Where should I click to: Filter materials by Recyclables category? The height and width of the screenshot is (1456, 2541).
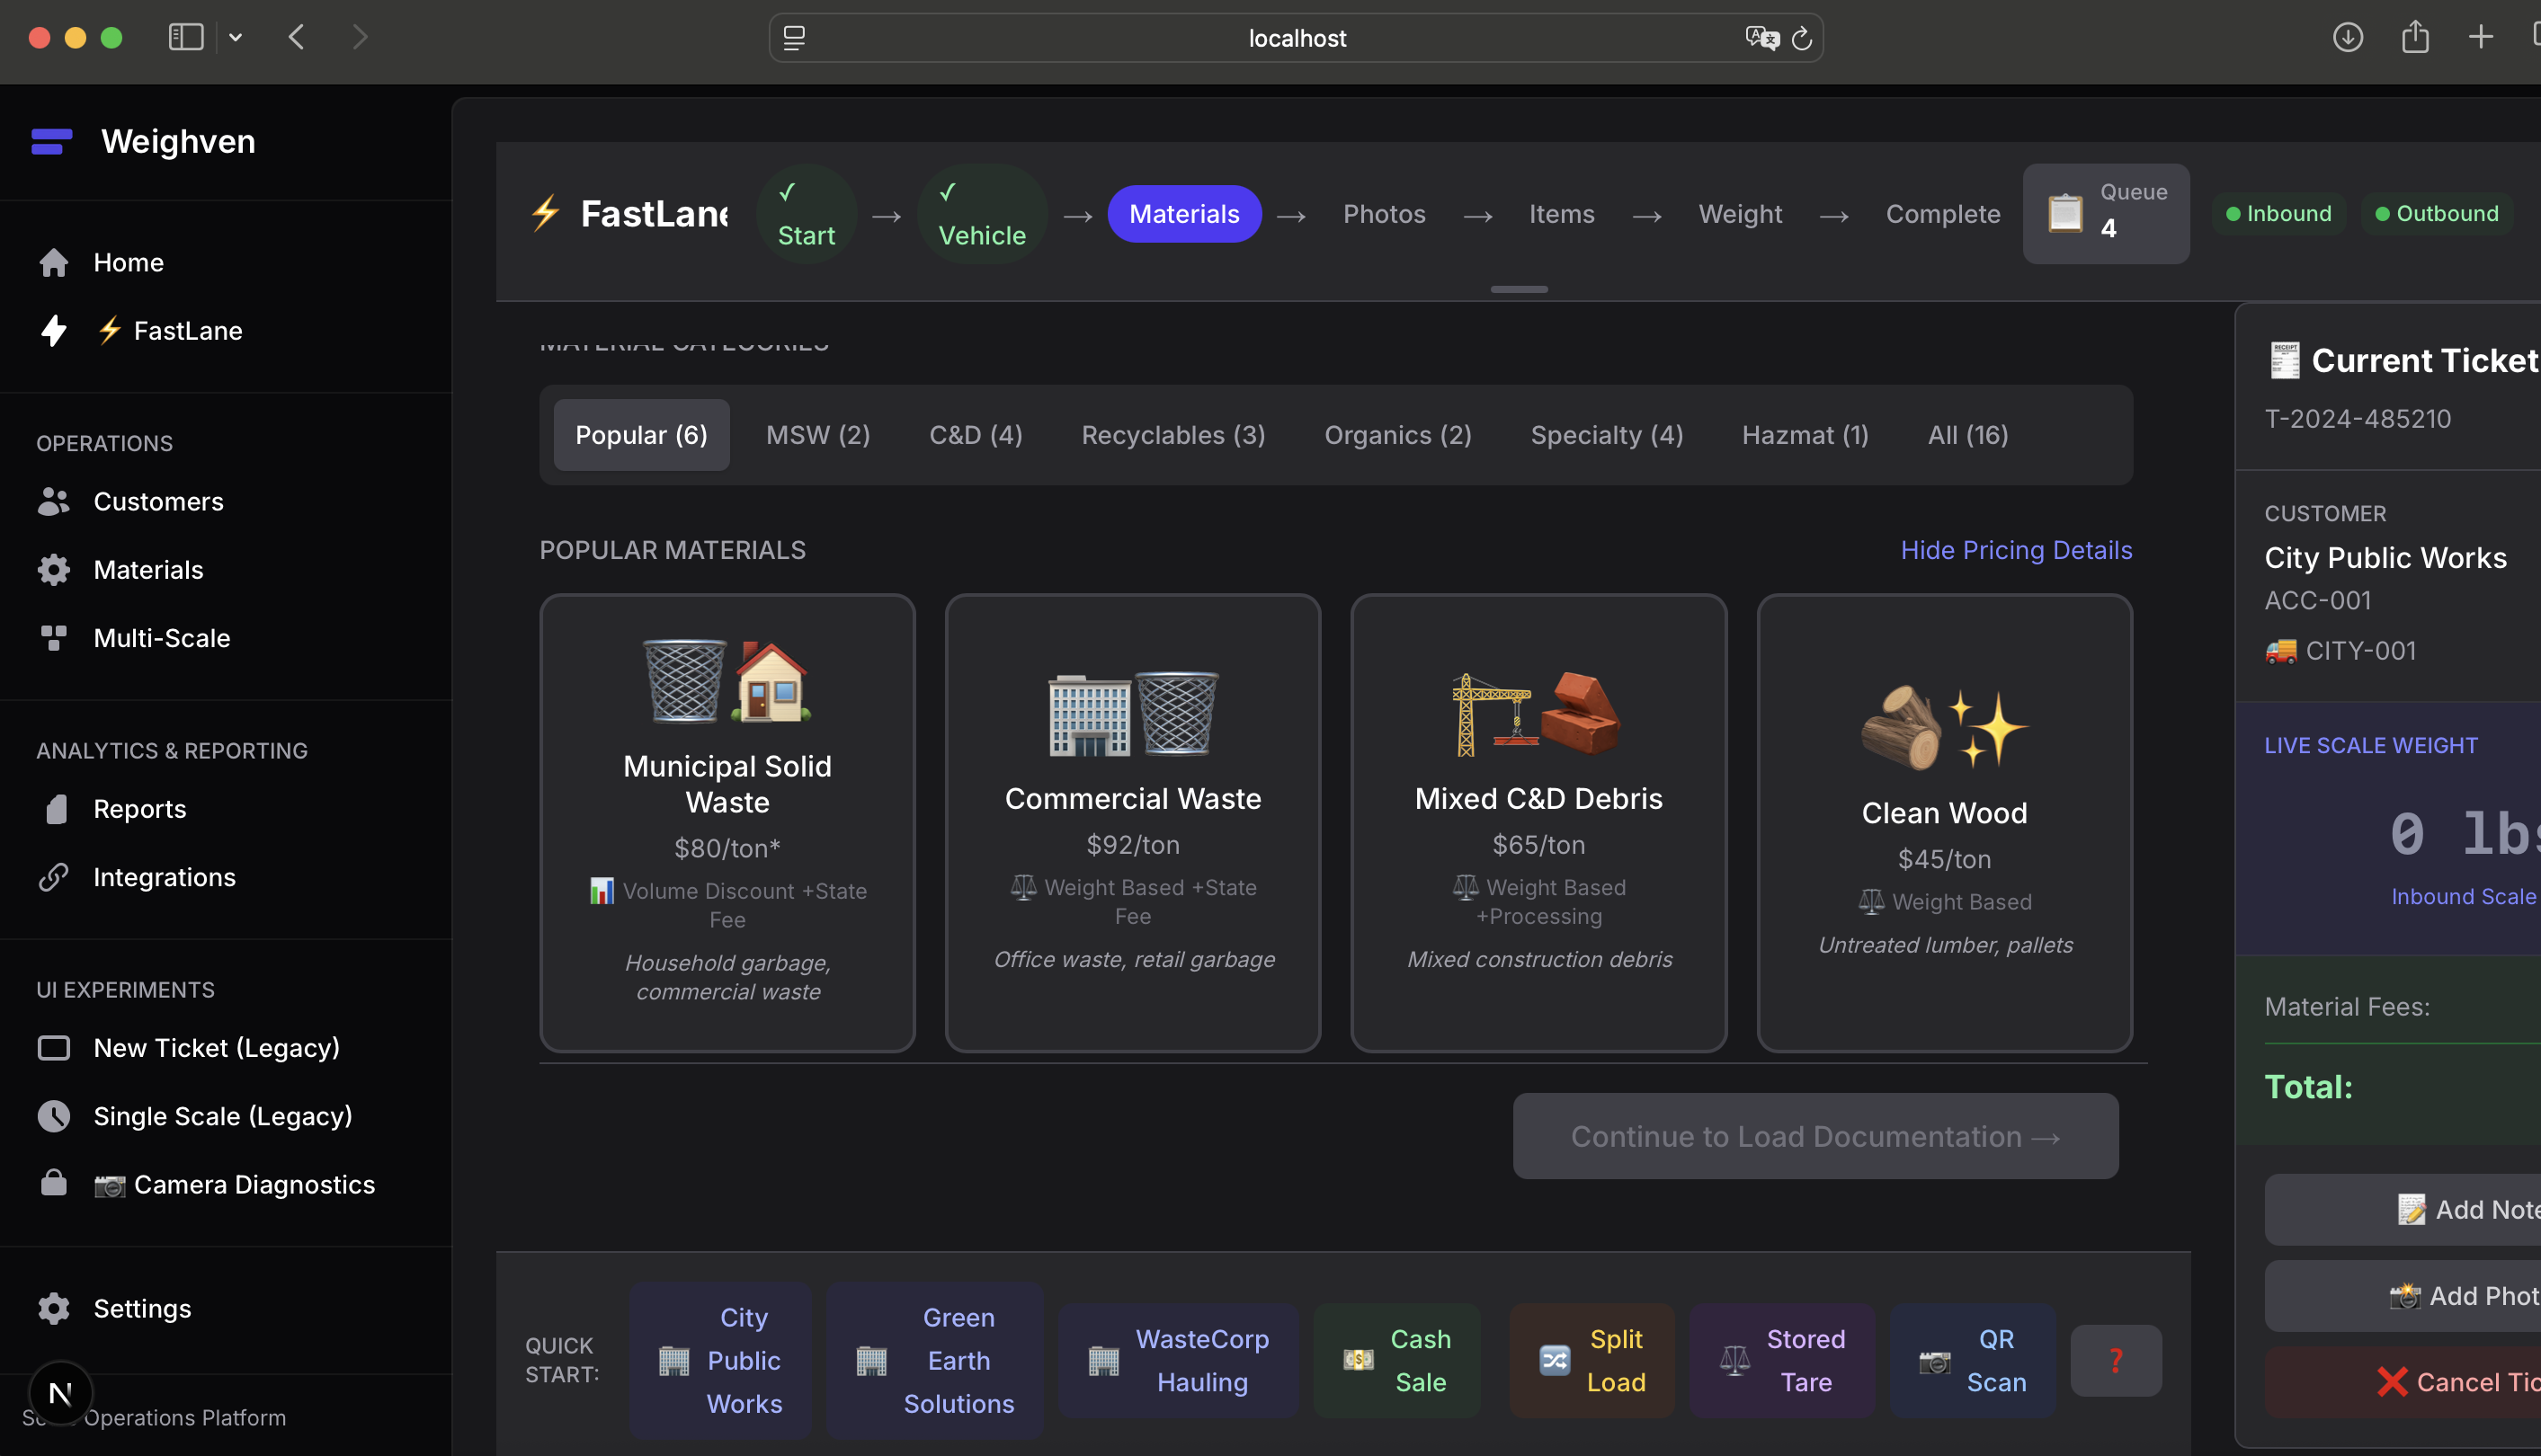(x=1172, y=434)
